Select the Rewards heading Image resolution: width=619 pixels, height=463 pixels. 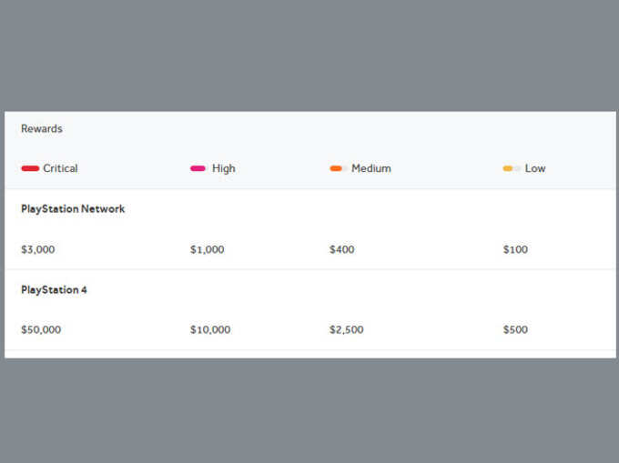click(x=42, y=129)
